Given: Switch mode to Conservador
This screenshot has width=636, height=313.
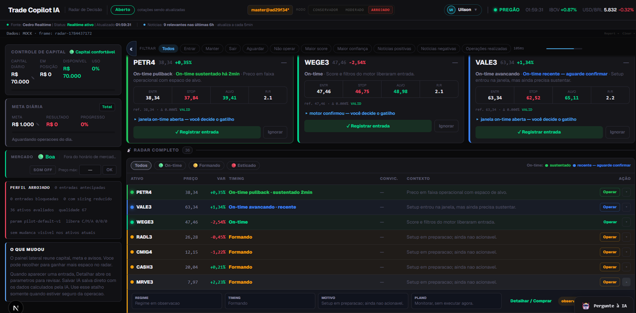Looking at the screenshot, I should coord(325,10).
